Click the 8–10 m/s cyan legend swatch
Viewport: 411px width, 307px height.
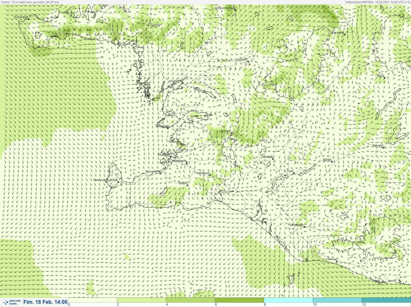288,300
